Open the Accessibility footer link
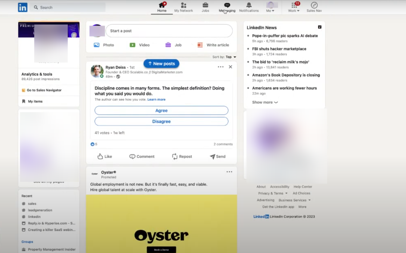 (280, 187)
